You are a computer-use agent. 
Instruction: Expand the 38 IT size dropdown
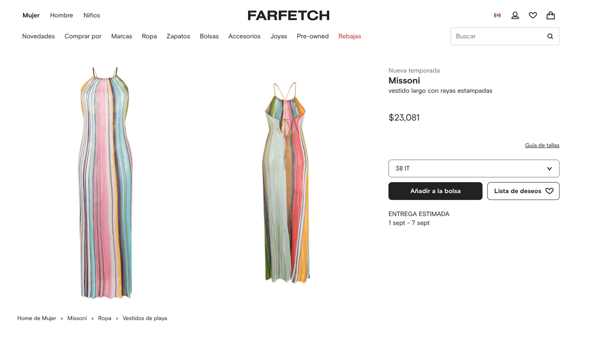pos(474,168)
